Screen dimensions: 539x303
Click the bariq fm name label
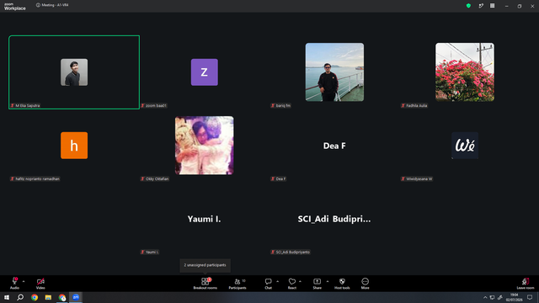(280, 105)
